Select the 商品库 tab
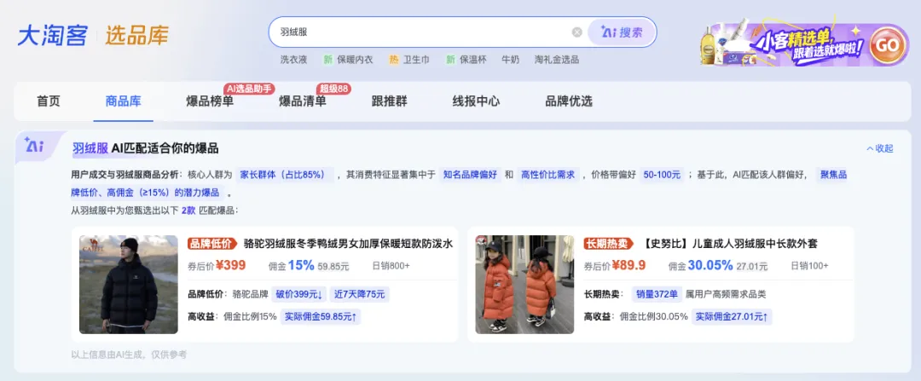The height and width of the screenshot is (381, 921). click(x=124, y=101)
